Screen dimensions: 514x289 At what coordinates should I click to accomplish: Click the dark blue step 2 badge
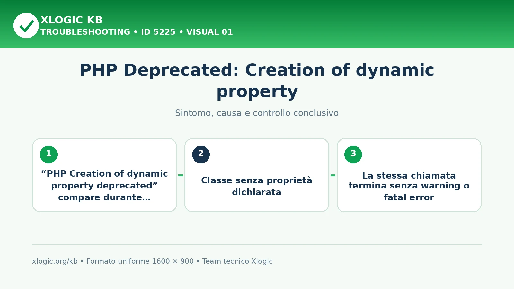201,154
